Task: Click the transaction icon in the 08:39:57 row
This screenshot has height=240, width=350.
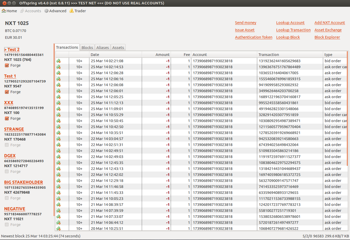Action: 58,205
